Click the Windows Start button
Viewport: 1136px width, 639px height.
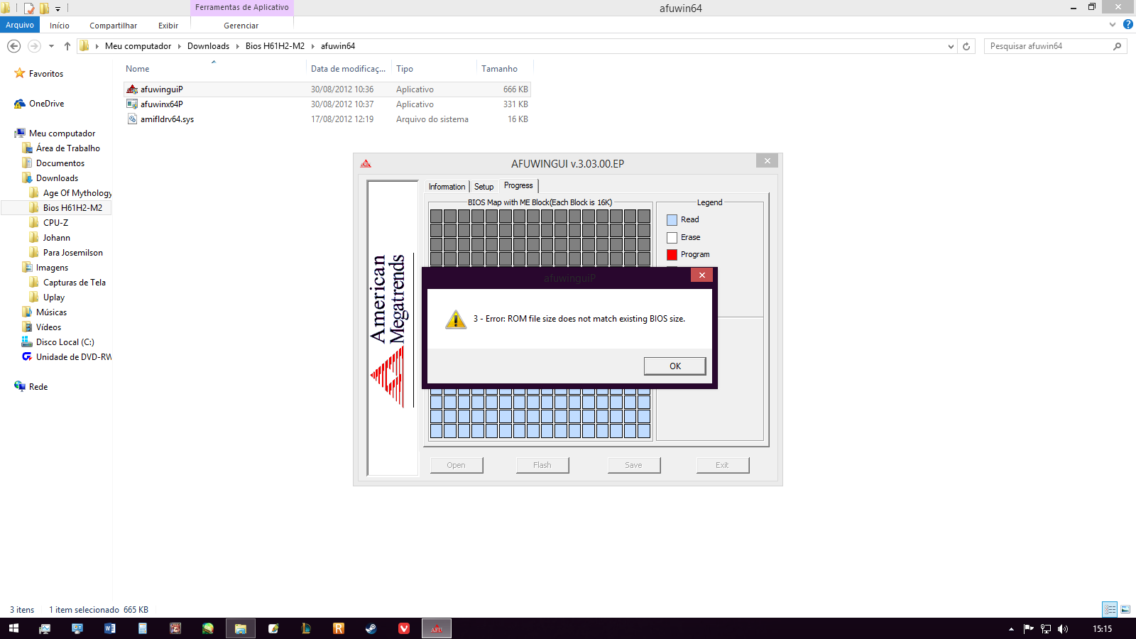pos(13,628)
